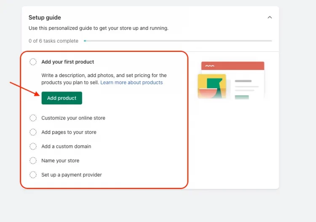
Task: Collapse the Setup guide with chevron
Action: pos(270,18)
